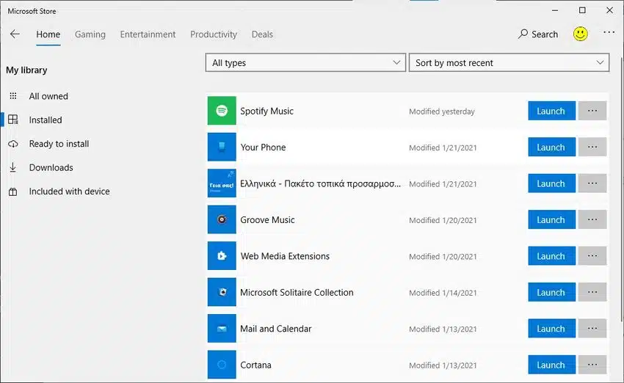Open more options for Greek language pack
This screenshot has width=624, height=383.
pyautogui.click(x=592, y=183)
